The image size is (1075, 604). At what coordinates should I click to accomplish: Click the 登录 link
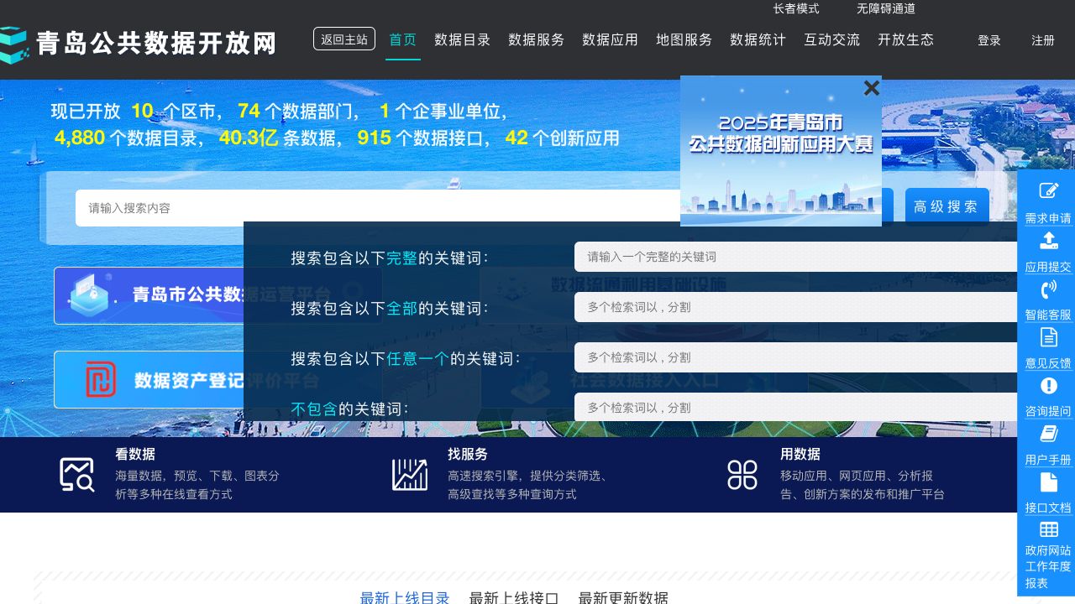click(989, 40)
